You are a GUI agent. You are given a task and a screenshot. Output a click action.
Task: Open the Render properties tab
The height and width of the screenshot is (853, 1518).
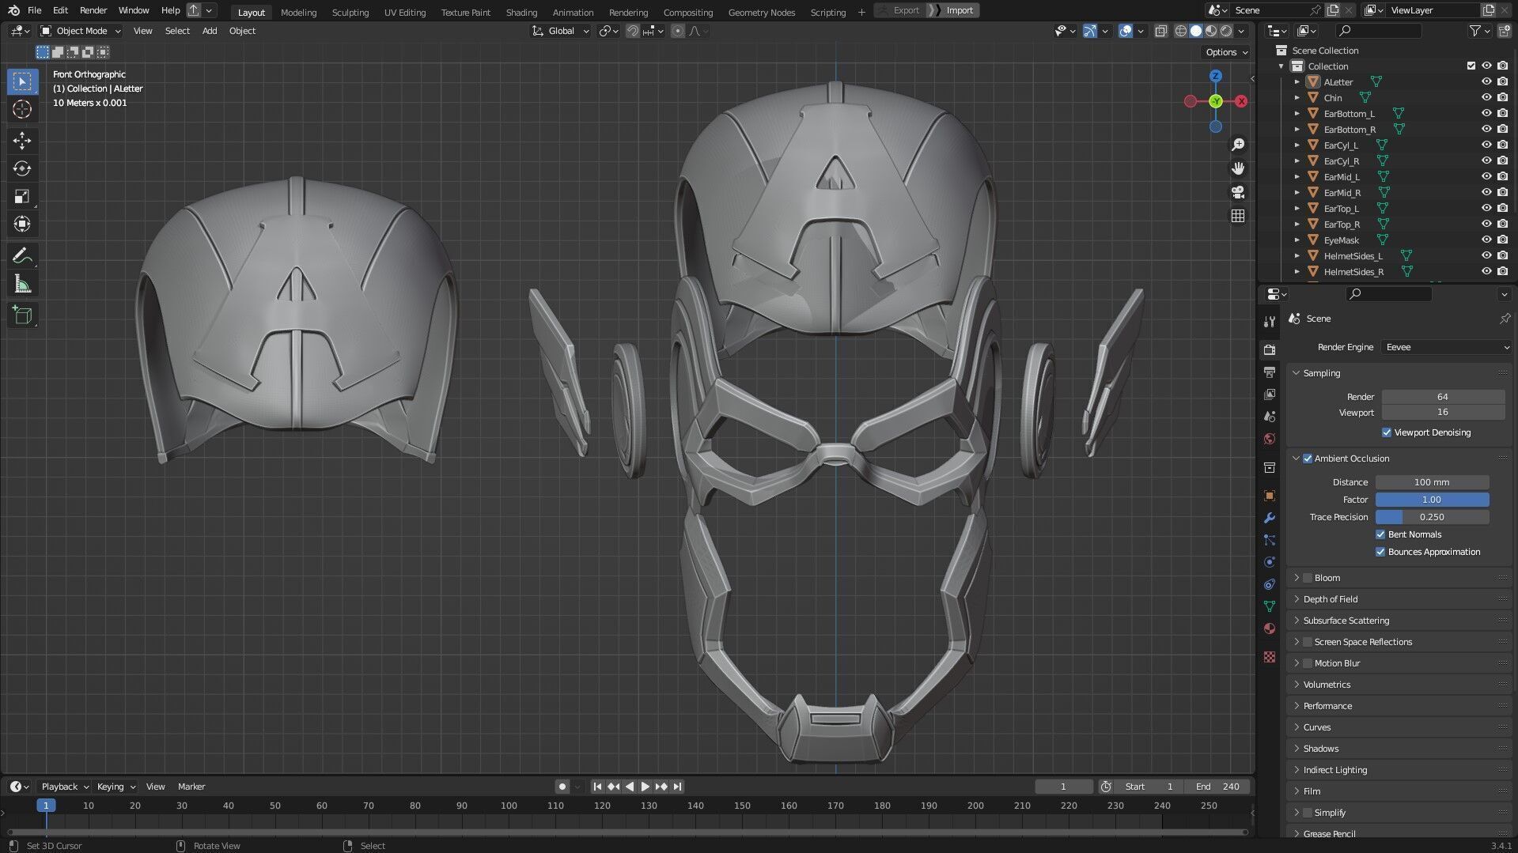tap(1270, 349)
